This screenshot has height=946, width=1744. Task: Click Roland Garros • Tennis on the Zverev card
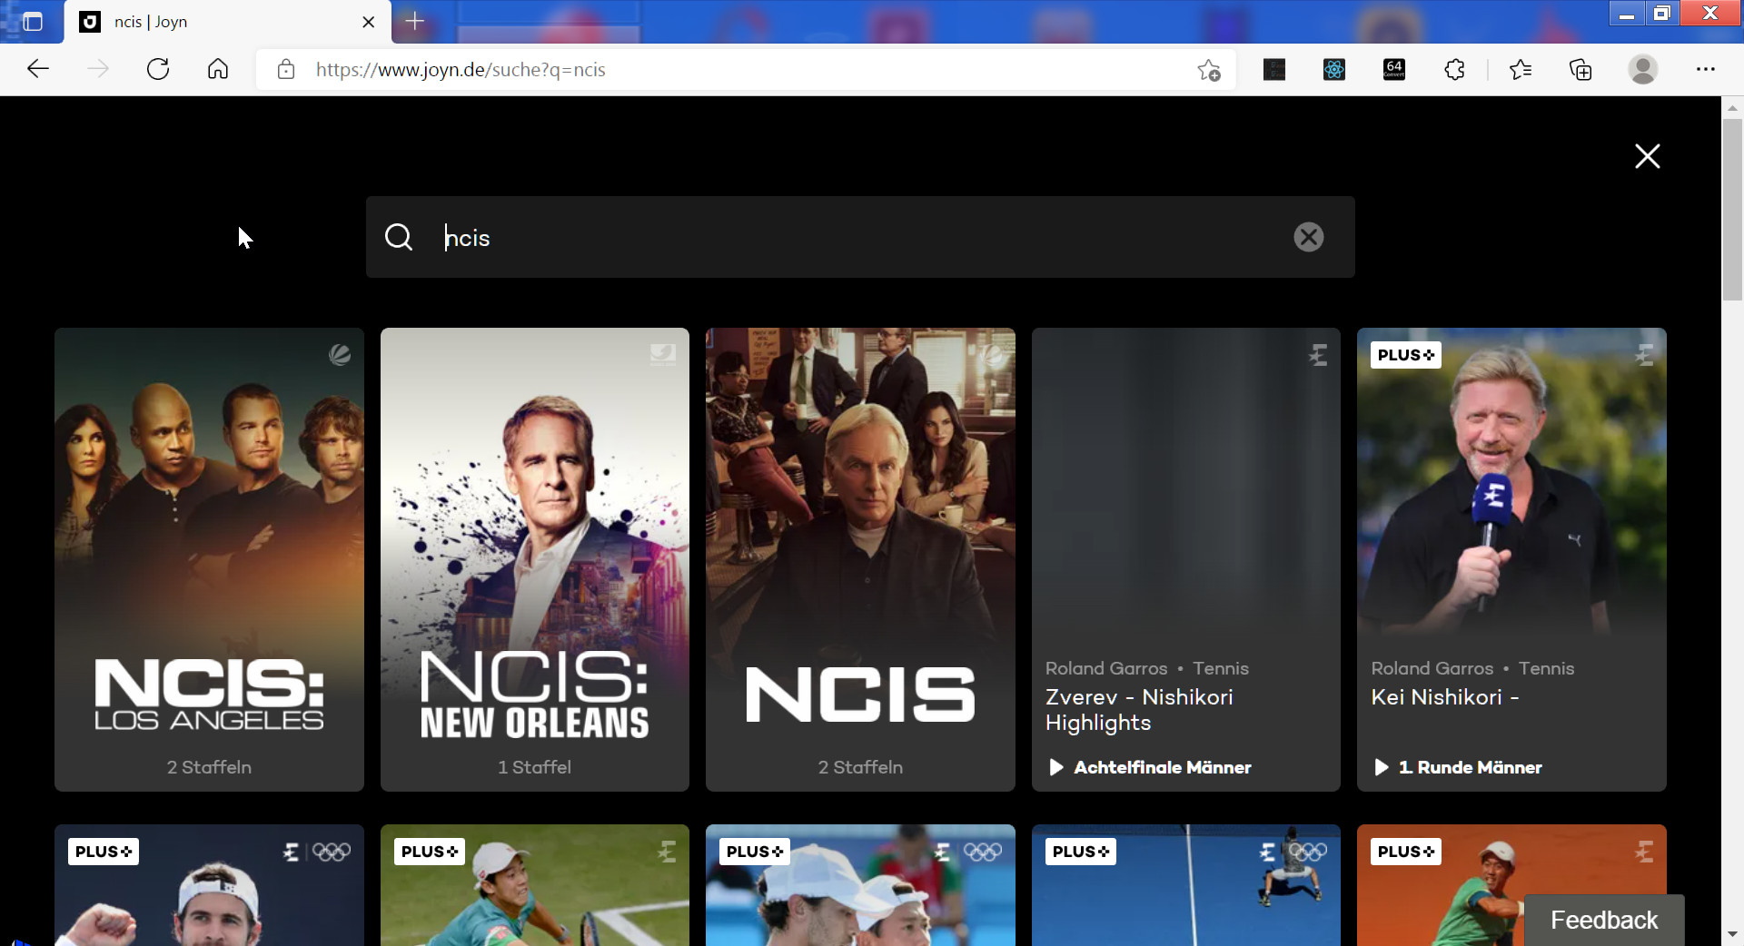point(1146,668)
